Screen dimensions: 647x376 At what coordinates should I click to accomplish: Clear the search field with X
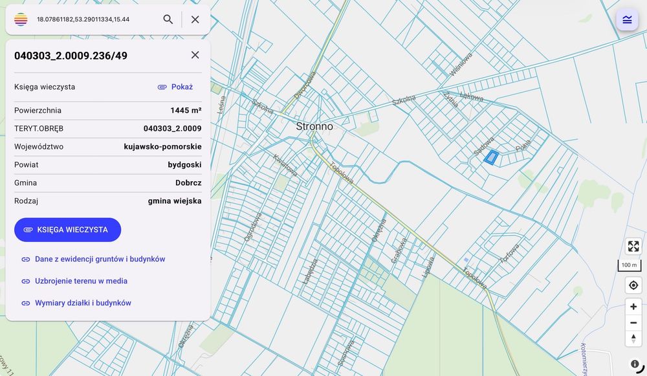(195, 19)
